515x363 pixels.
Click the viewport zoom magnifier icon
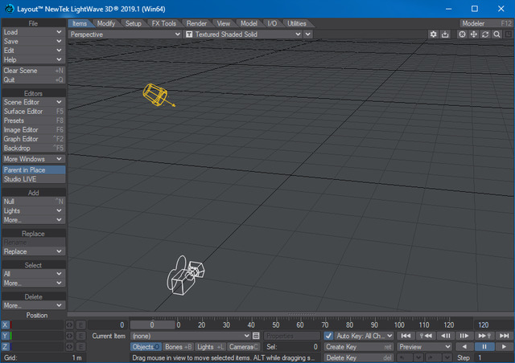pyautogui.click(x=497, y=35)
